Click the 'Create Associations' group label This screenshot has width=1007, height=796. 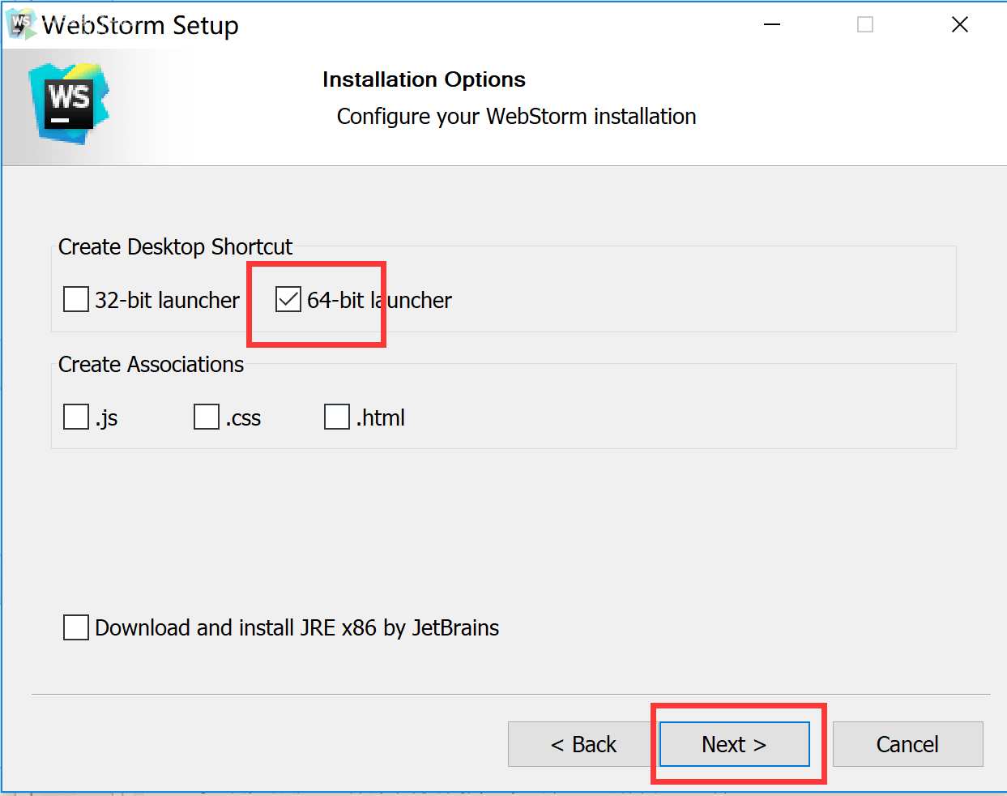pyautogui.click(x=151, y=365)
